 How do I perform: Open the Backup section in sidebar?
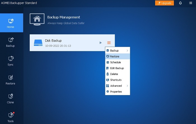click(x=11, y=42)
